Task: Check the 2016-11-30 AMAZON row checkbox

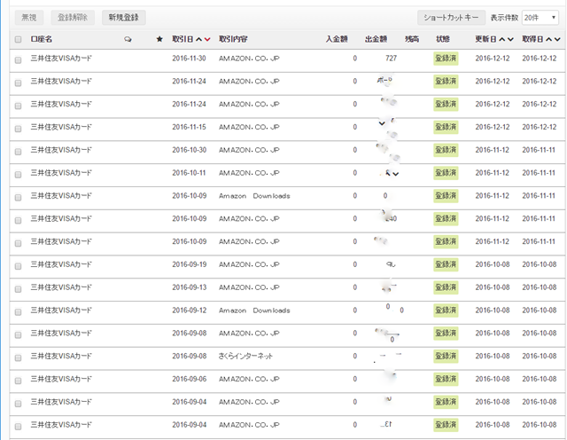Action: point(18,60)
